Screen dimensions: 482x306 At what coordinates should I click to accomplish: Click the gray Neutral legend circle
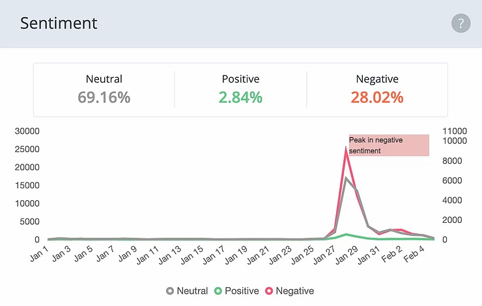point(171,291)
